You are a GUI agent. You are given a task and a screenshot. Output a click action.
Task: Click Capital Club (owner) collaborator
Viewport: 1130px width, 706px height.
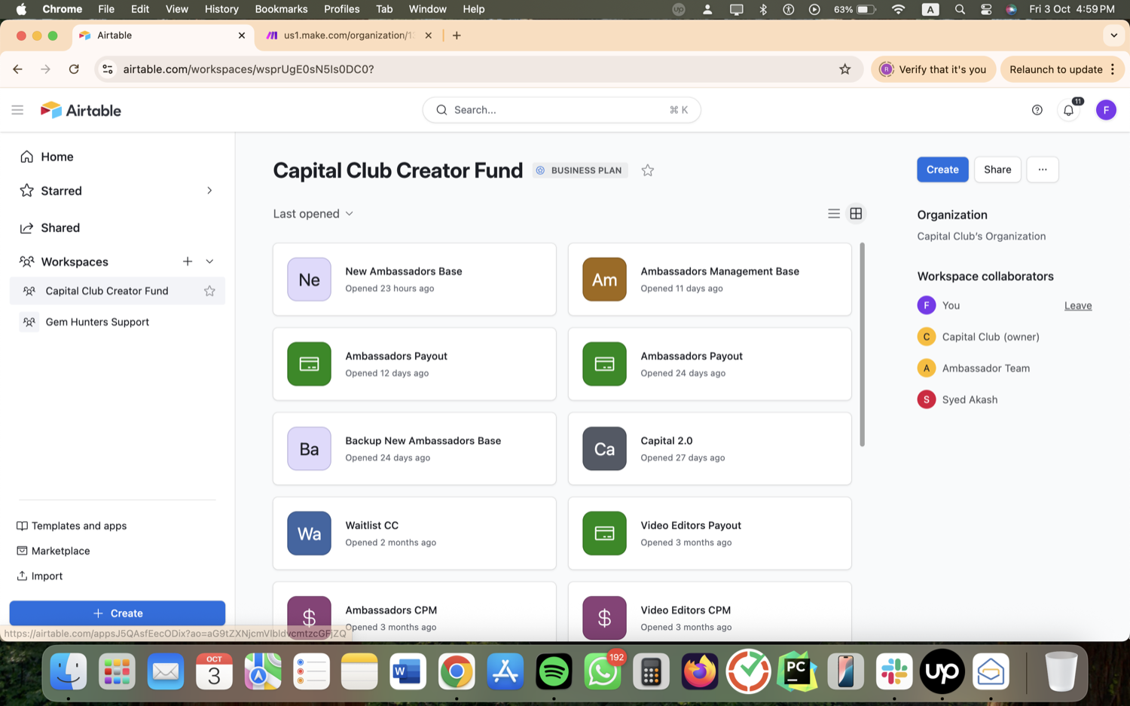point(978,337)
